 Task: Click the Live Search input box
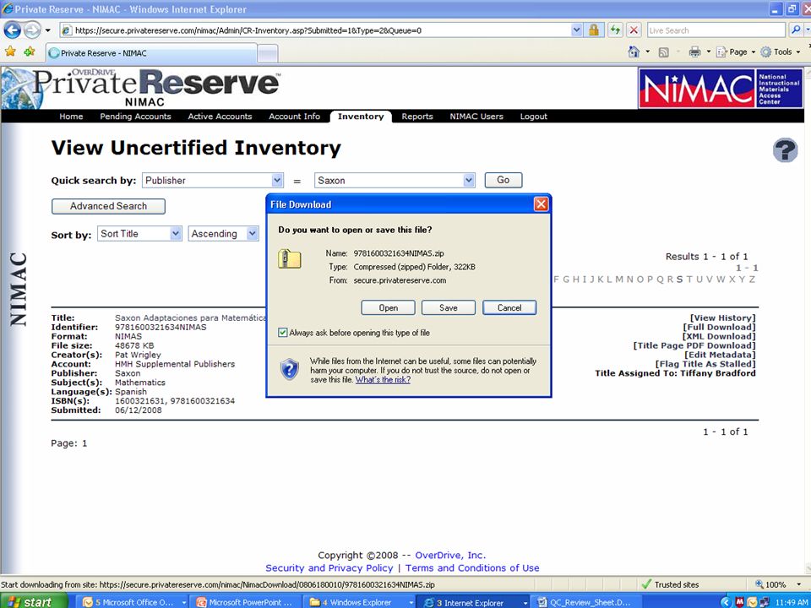tap(718, 30)
